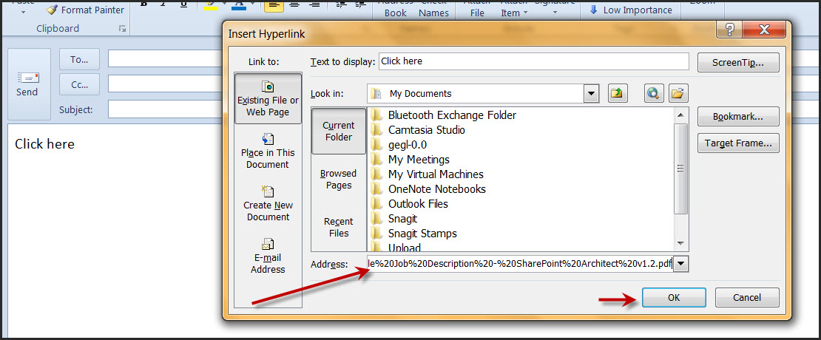This screenshot has height=340, width=821.
Task: Select the Camtasia Studio folder
Action: click(427, 130)
